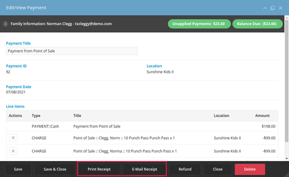This screenshot has height=177, width=289.
Task: Click the Edit/View Payment title text
Action: (26, 8)
